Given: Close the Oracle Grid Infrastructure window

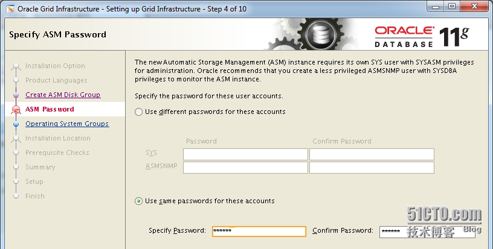Looking at the screenshot, I should (x=474, y=7).
